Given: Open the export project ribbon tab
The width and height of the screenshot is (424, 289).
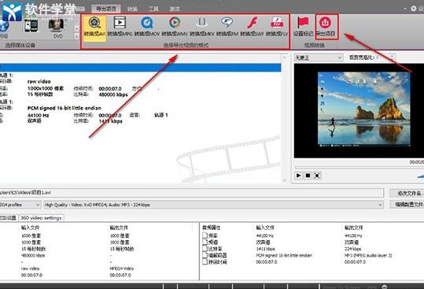Looking at the screenshot, I should 106,9.
